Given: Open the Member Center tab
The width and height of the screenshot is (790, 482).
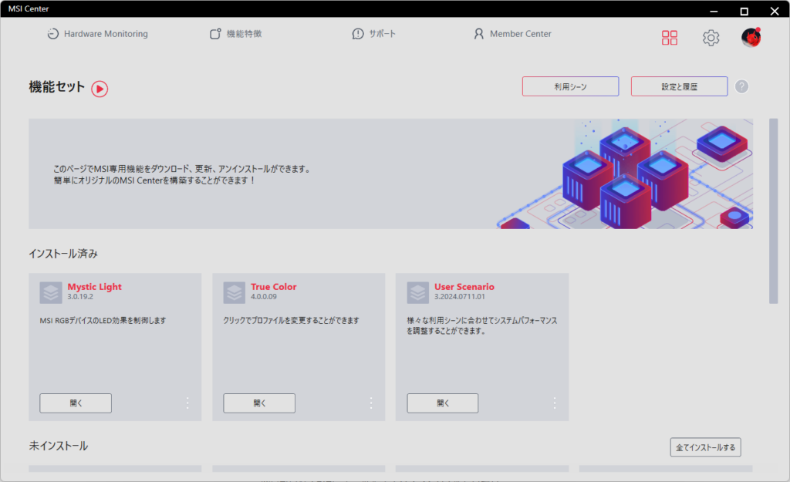Looking at the screenshot, I should [x=512, y=34].
